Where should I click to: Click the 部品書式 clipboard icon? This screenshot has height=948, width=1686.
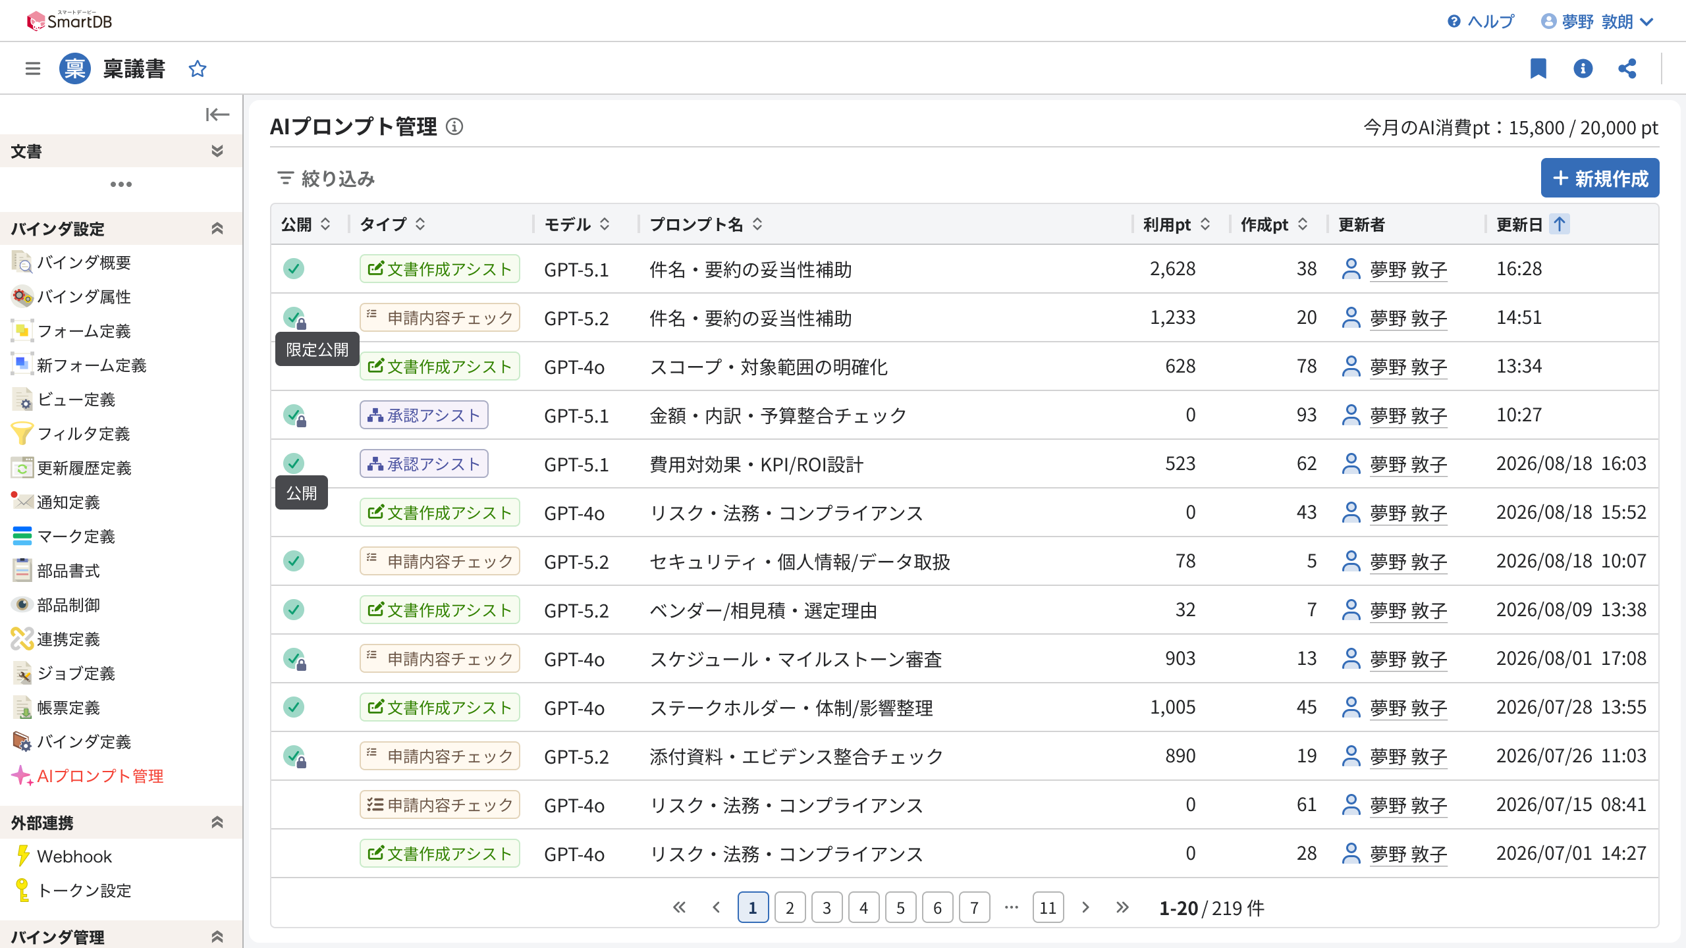pos(22,571)
